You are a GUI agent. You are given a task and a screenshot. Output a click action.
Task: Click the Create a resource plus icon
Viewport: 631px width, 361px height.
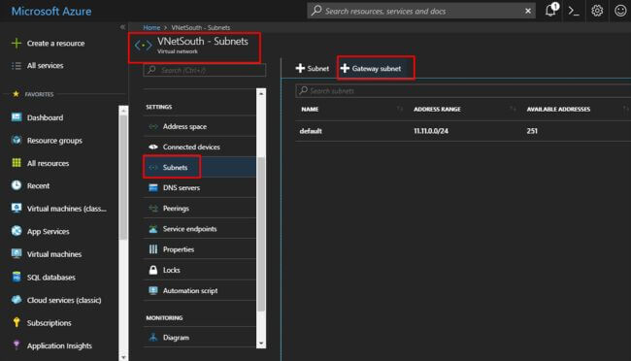17,43
